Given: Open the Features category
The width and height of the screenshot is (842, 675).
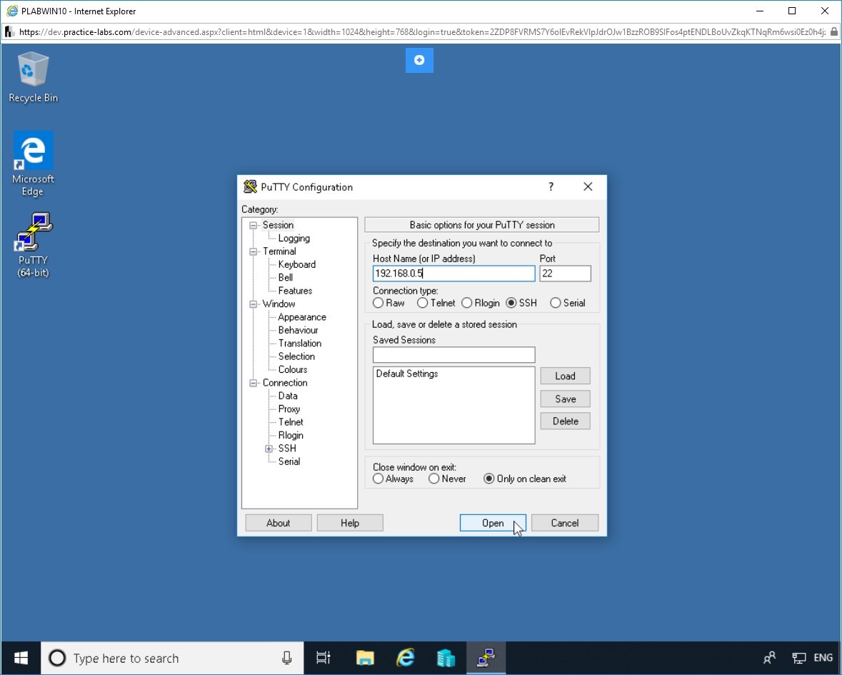Looking at the screenshot, I should pyautogui.click(x=295, y=291).
